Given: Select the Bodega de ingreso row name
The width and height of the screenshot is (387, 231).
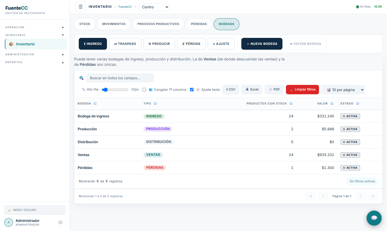Looking at the screenshot, I should (x=93, y=116).
